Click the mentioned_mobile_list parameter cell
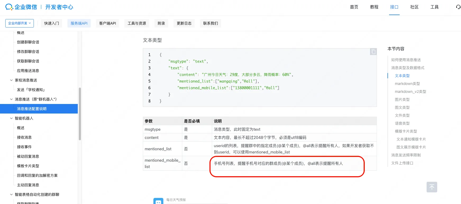The width and height of the screenshot is (461, 204). (x=162, y=164)
